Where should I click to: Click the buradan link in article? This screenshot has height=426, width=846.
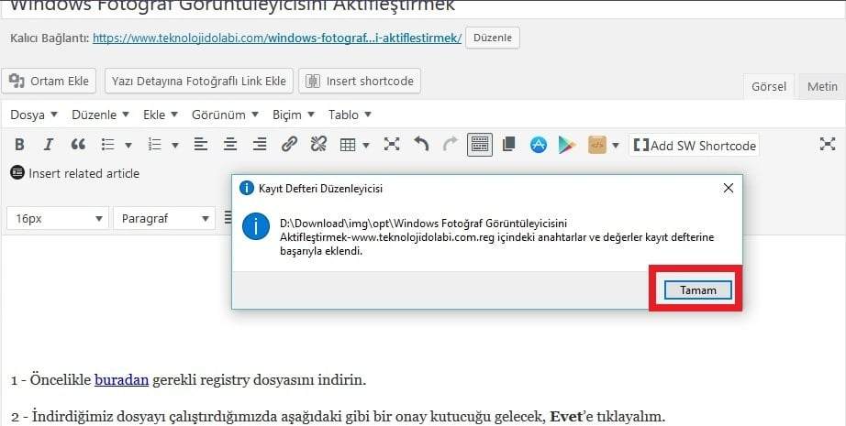(x=121, y=379)
